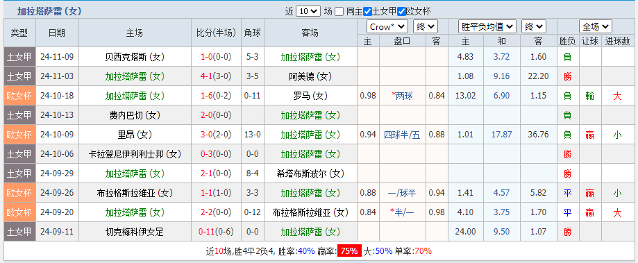This screenshot has width=638, height=263.
Task: Click the 70% 单率 value in summary
Action: 423,251
